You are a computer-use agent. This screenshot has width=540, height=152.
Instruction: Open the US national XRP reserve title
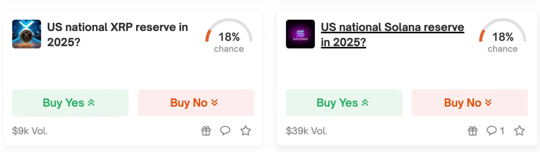click(118, 35)
